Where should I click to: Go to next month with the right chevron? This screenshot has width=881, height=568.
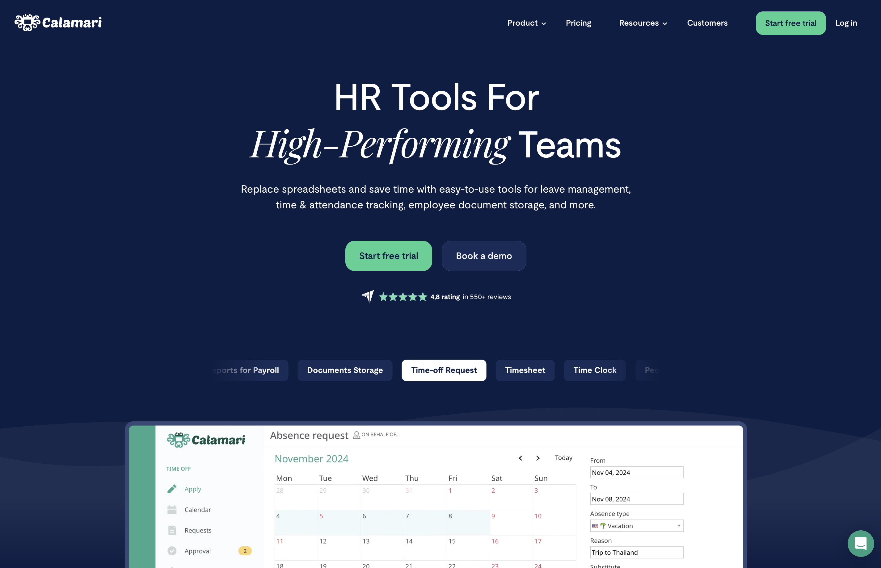[x=538, y=458]
